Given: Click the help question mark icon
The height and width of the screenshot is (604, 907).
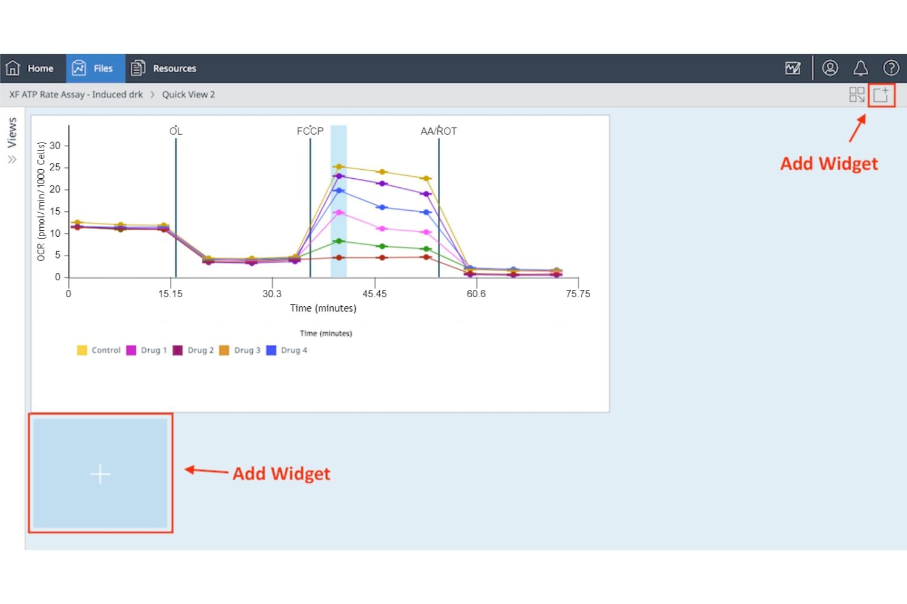Looking at the screenshot, I should [891, 68].
